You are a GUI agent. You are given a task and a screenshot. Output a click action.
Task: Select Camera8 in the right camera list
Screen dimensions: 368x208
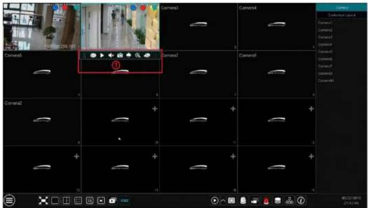[325, 74]
